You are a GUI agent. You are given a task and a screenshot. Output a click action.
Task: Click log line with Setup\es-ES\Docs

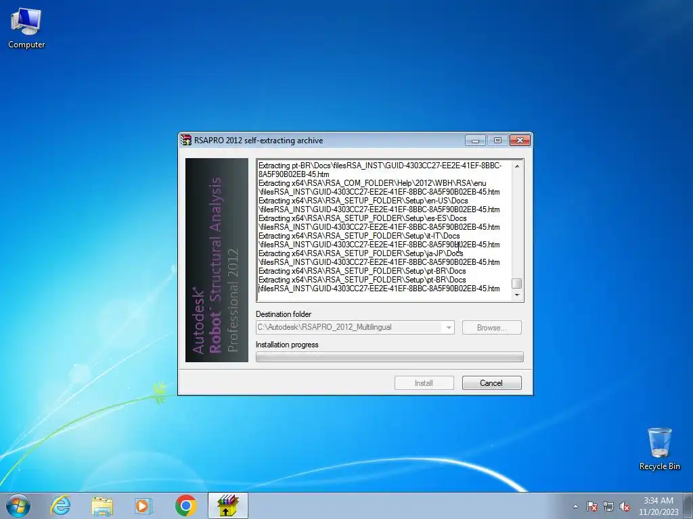click(363, 218)
